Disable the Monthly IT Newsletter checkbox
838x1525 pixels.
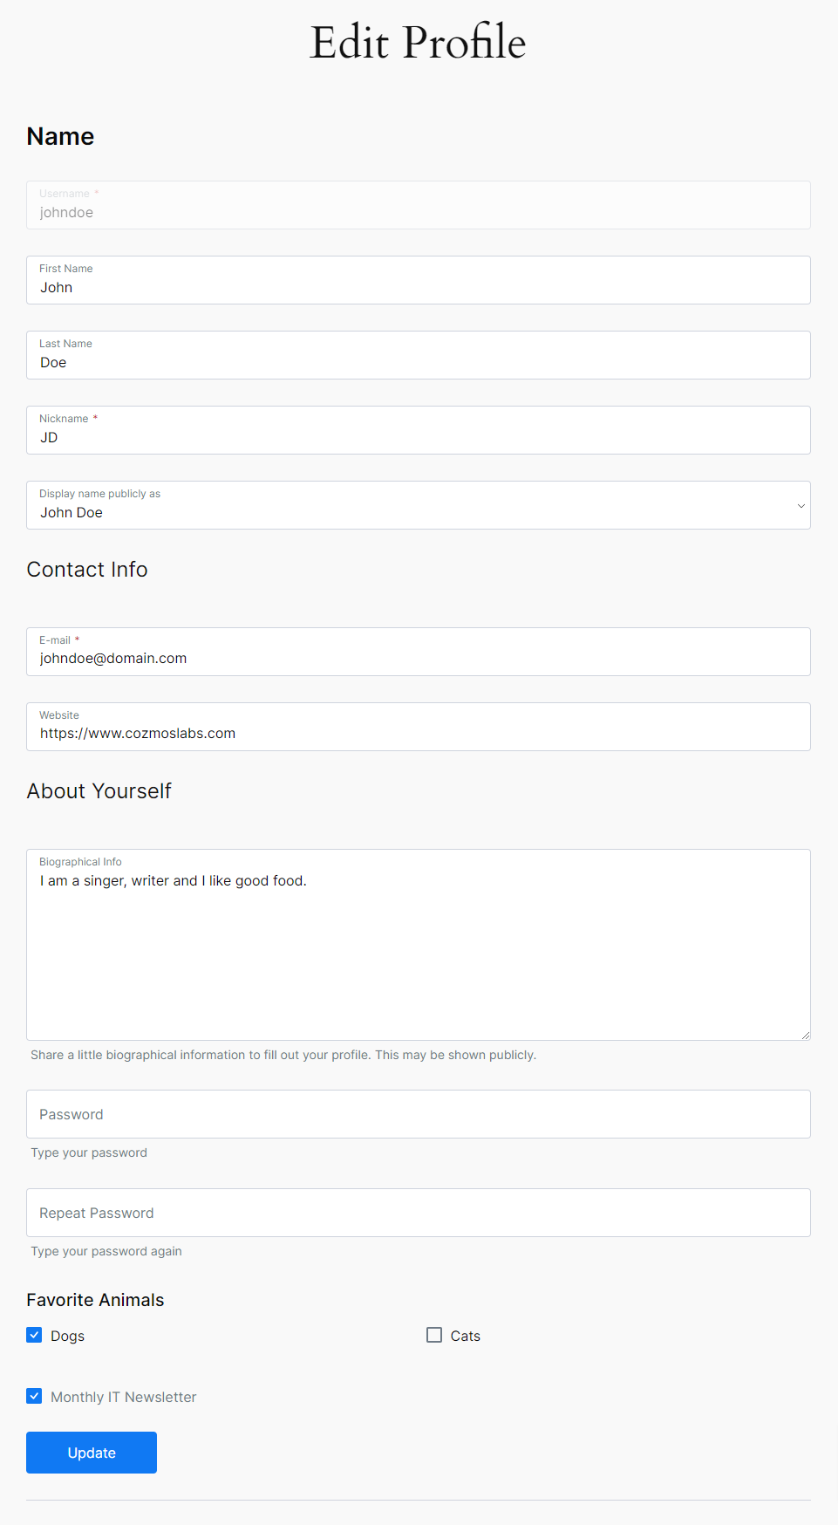click(34, 1396)
